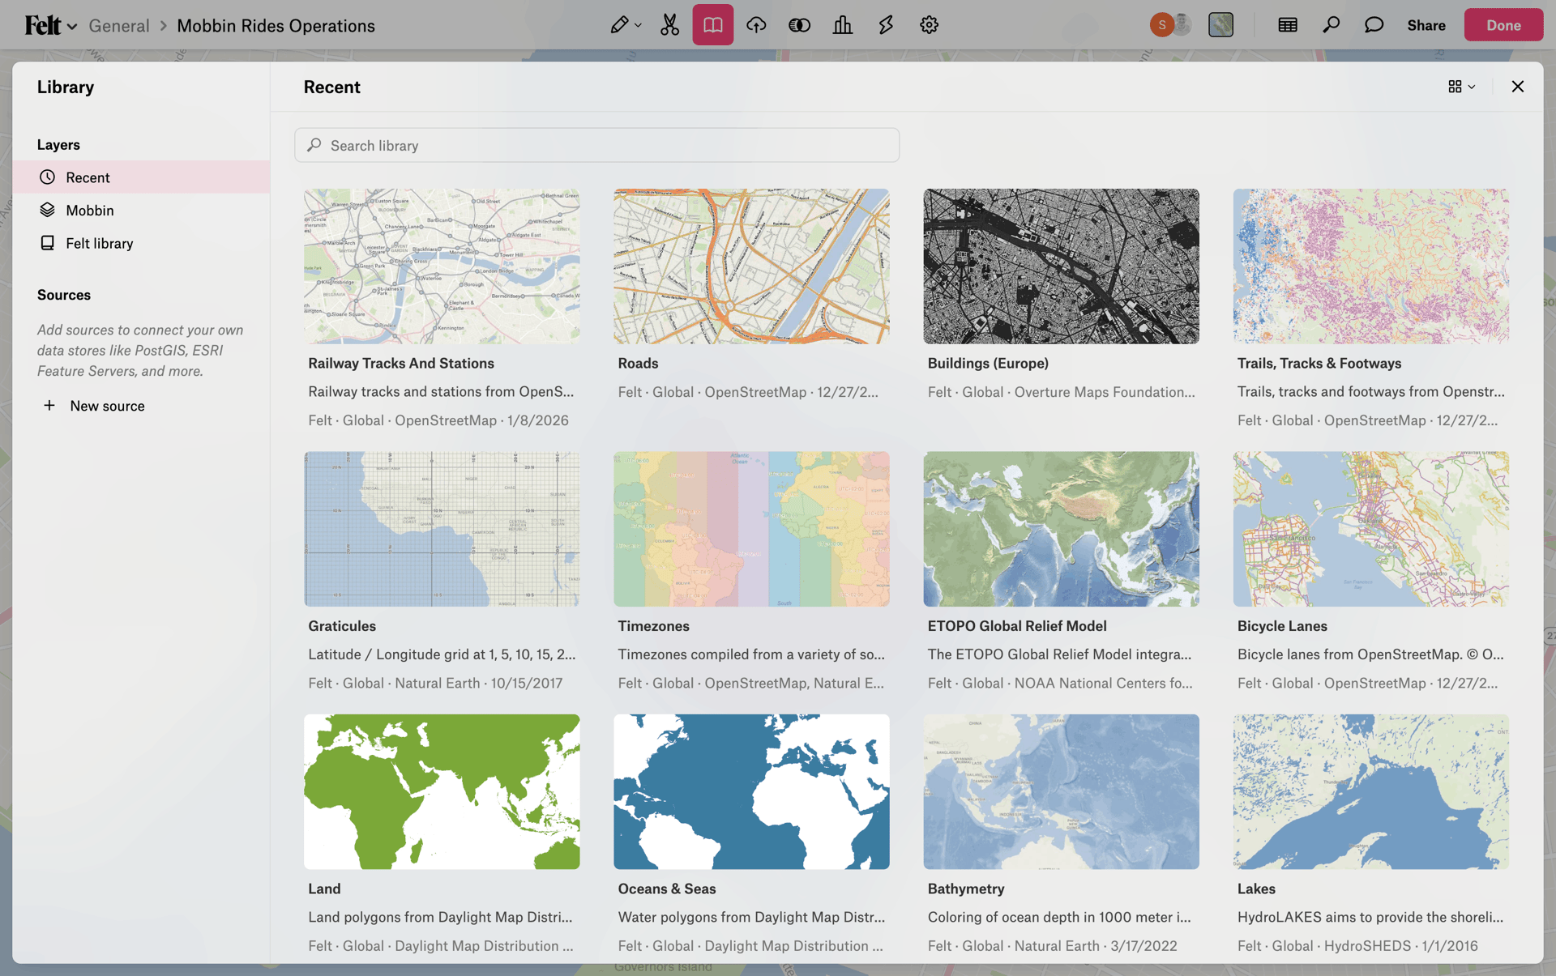Screen dimensions: 1556x976
Task: Click the Graticules card title
Action: [x=342, y=626]
